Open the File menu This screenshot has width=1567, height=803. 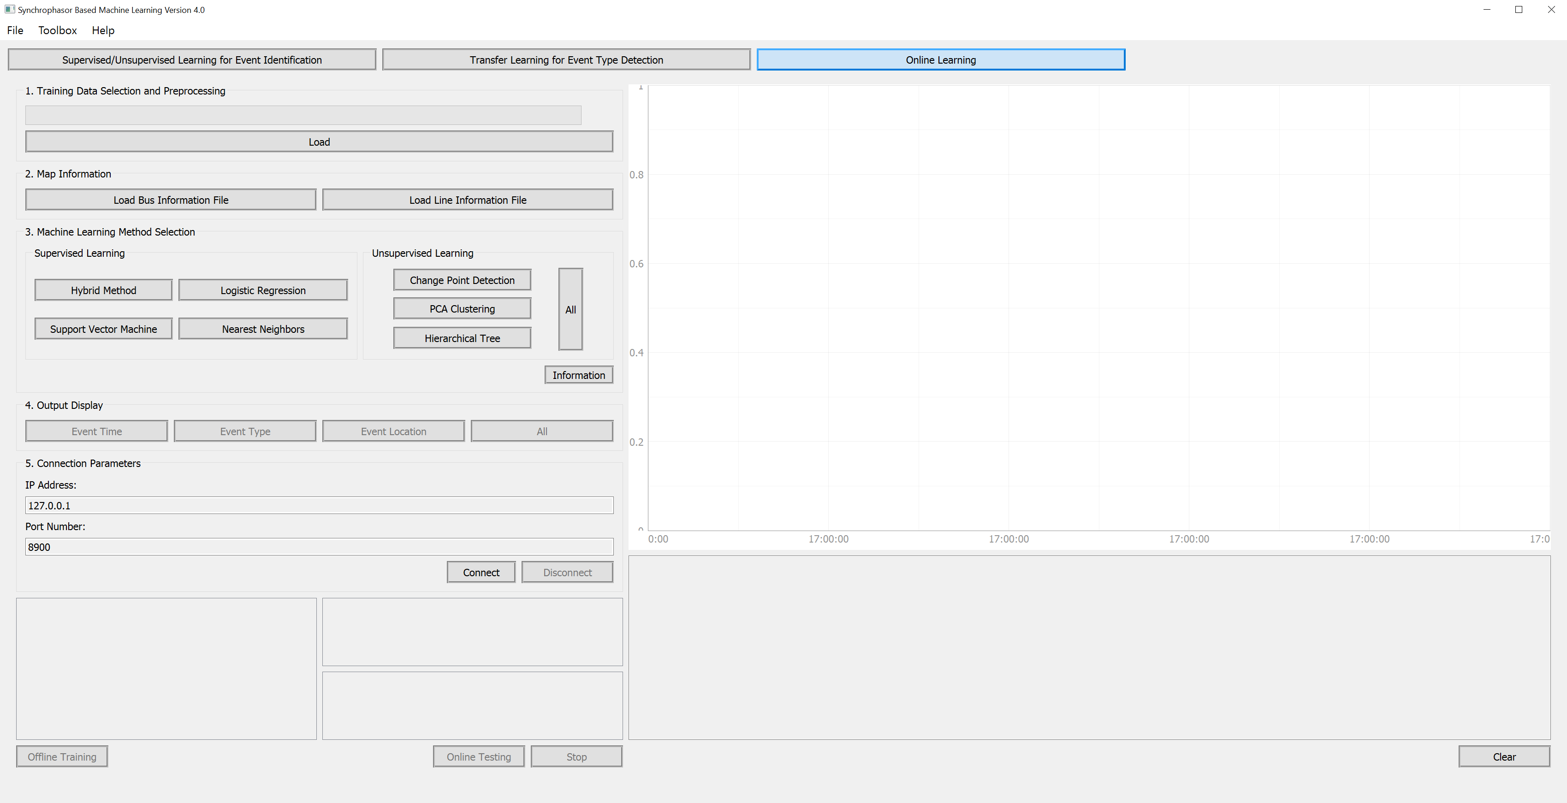[x=15, y=30]
